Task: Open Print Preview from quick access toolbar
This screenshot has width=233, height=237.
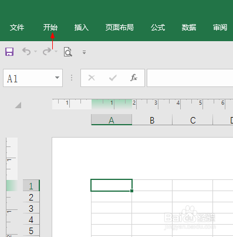Action: (x=68, y=52)
